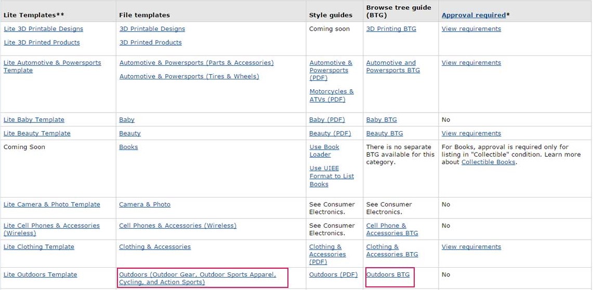This screenshot has width=593, height=290.
Task: Open Automotive & Powersports (Tires & Wheels) file template
Action: coord(189,76)
